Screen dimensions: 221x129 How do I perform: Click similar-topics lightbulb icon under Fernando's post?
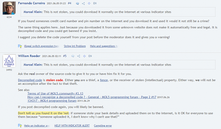point(20,46)
